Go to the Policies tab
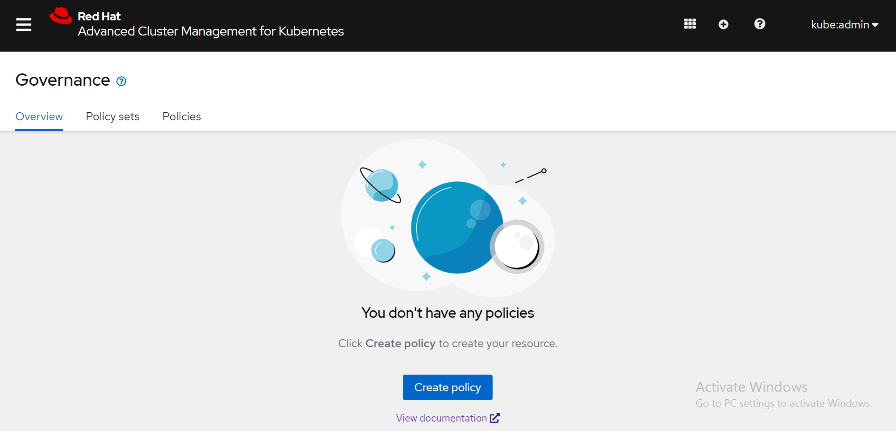 tap(182, 117)
